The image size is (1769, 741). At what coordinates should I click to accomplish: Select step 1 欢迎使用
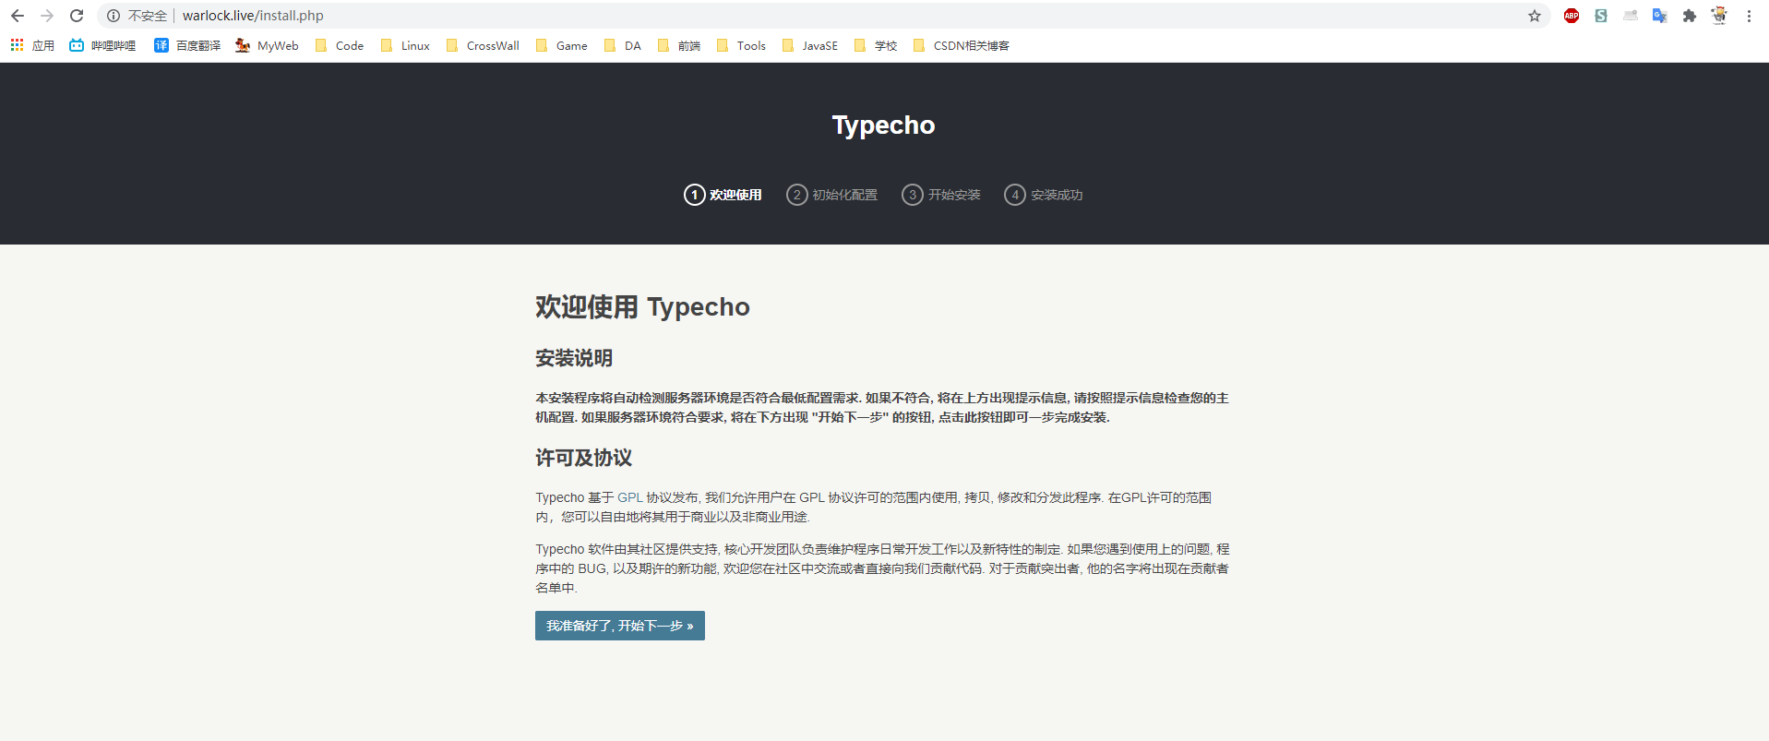723,195
